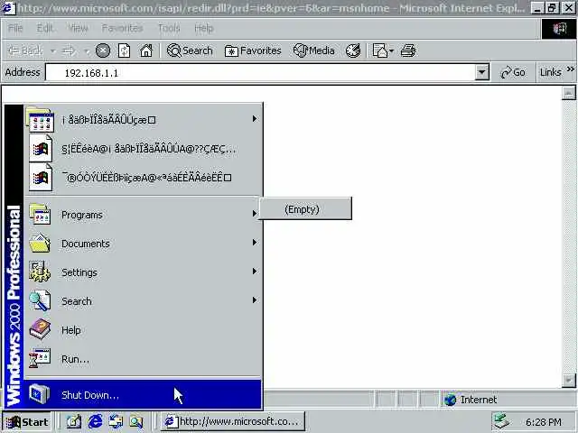Click the (Empty) submenu entry
The width and height of the screenshot is (578, 433).
pyautogui.click(x=305, y=209)
